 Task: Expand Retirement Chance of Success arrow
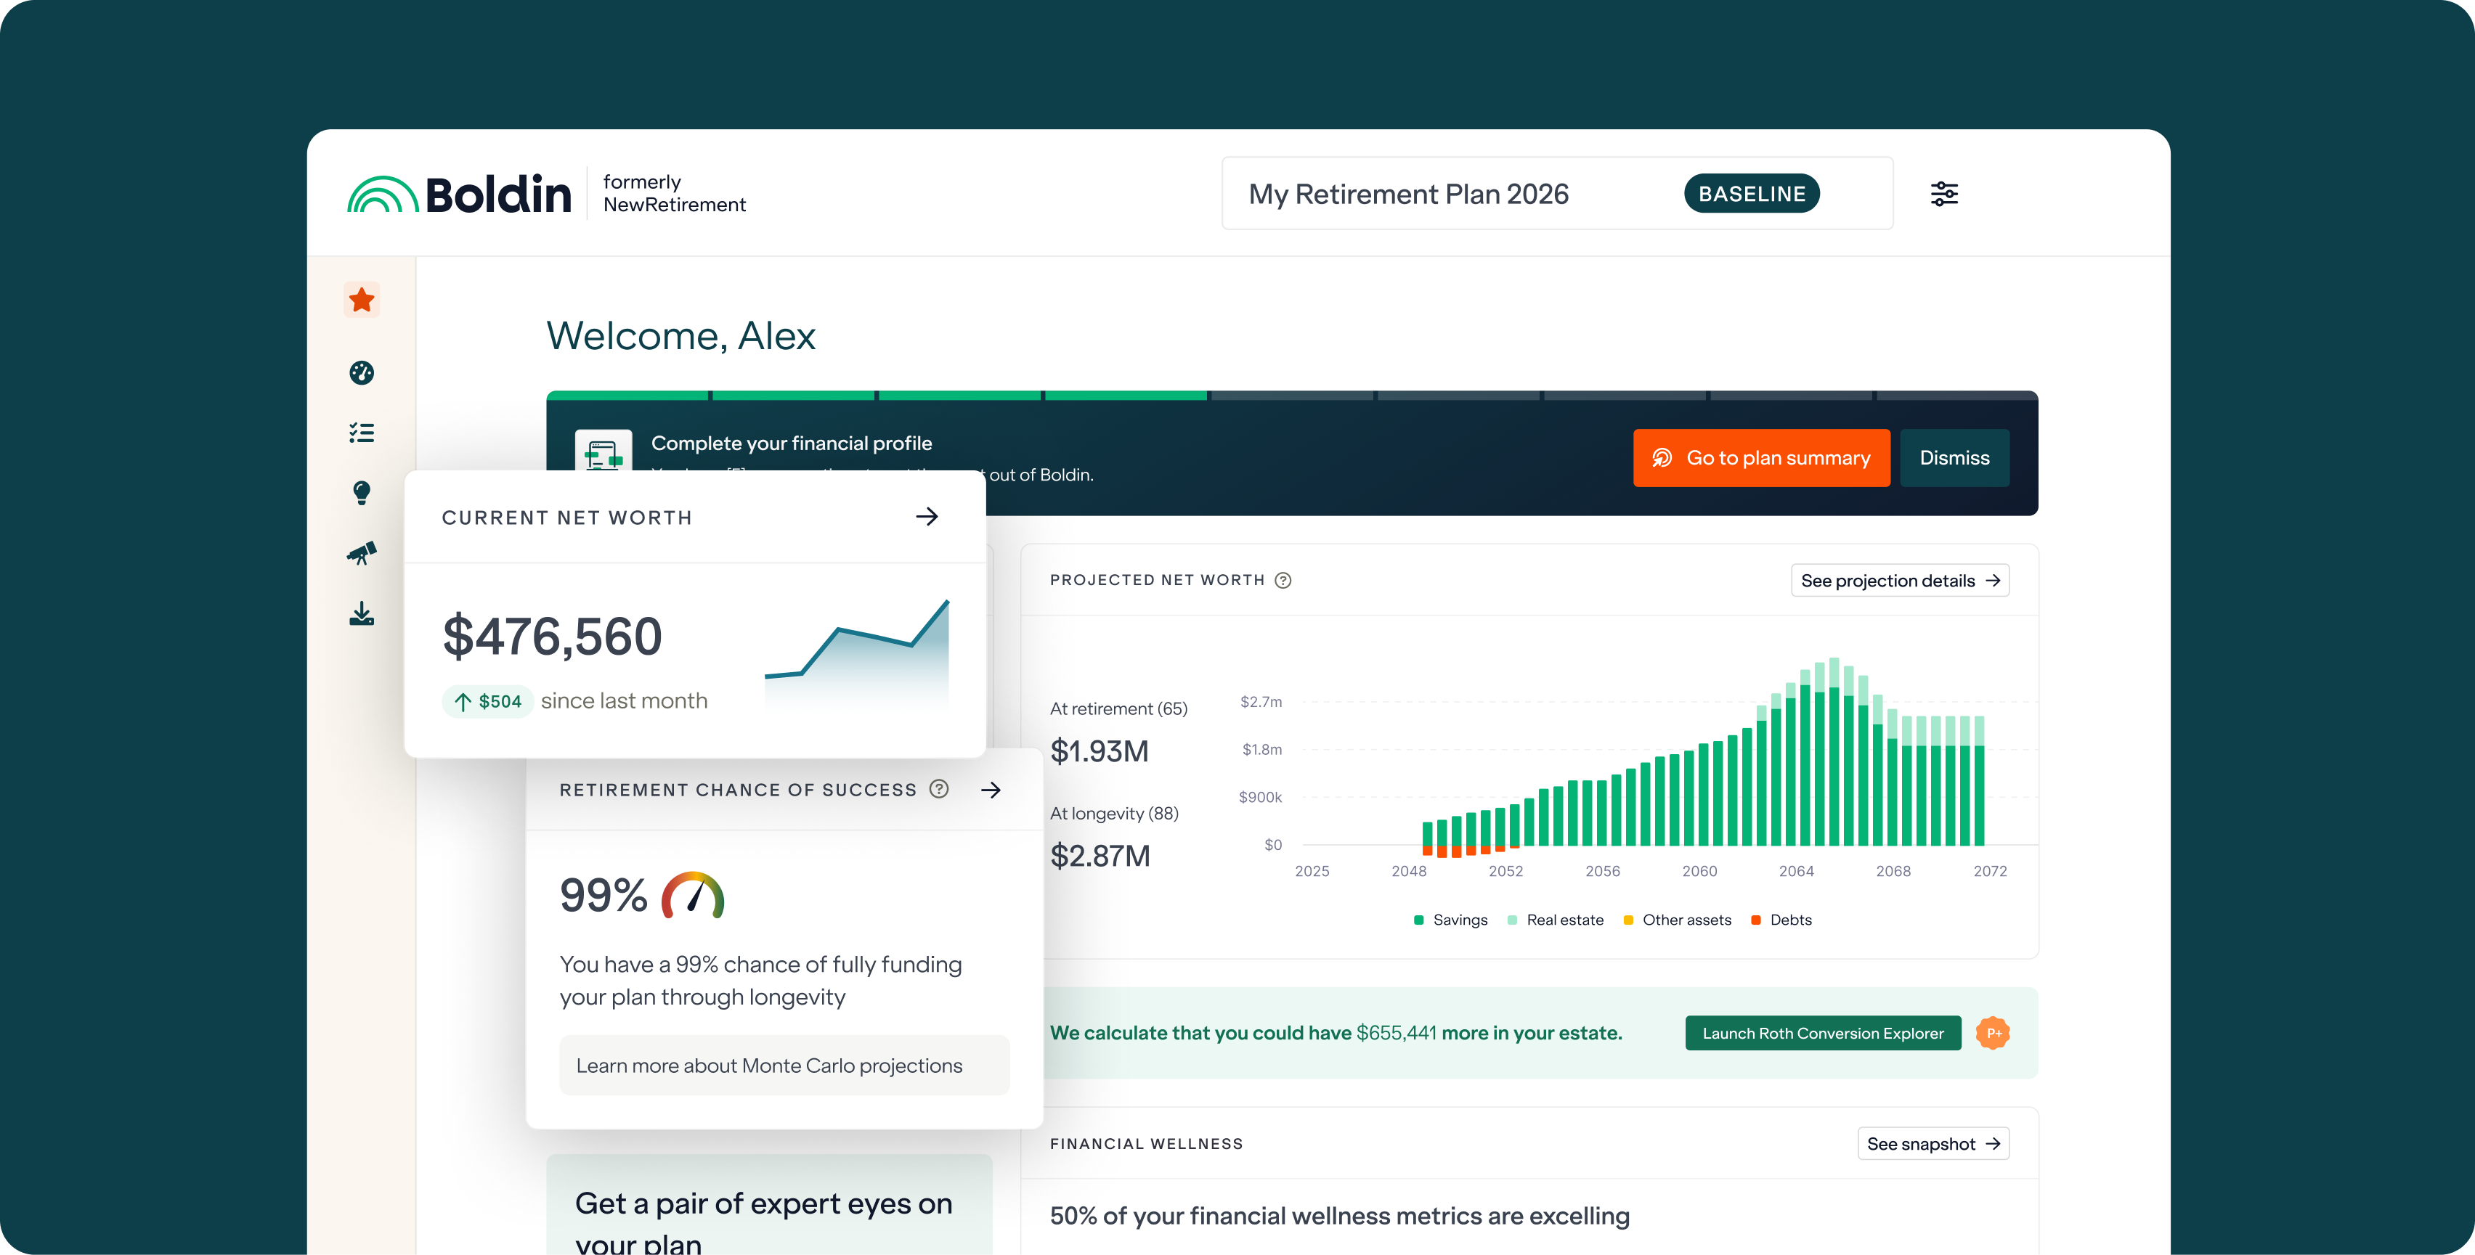coord(991,789)
